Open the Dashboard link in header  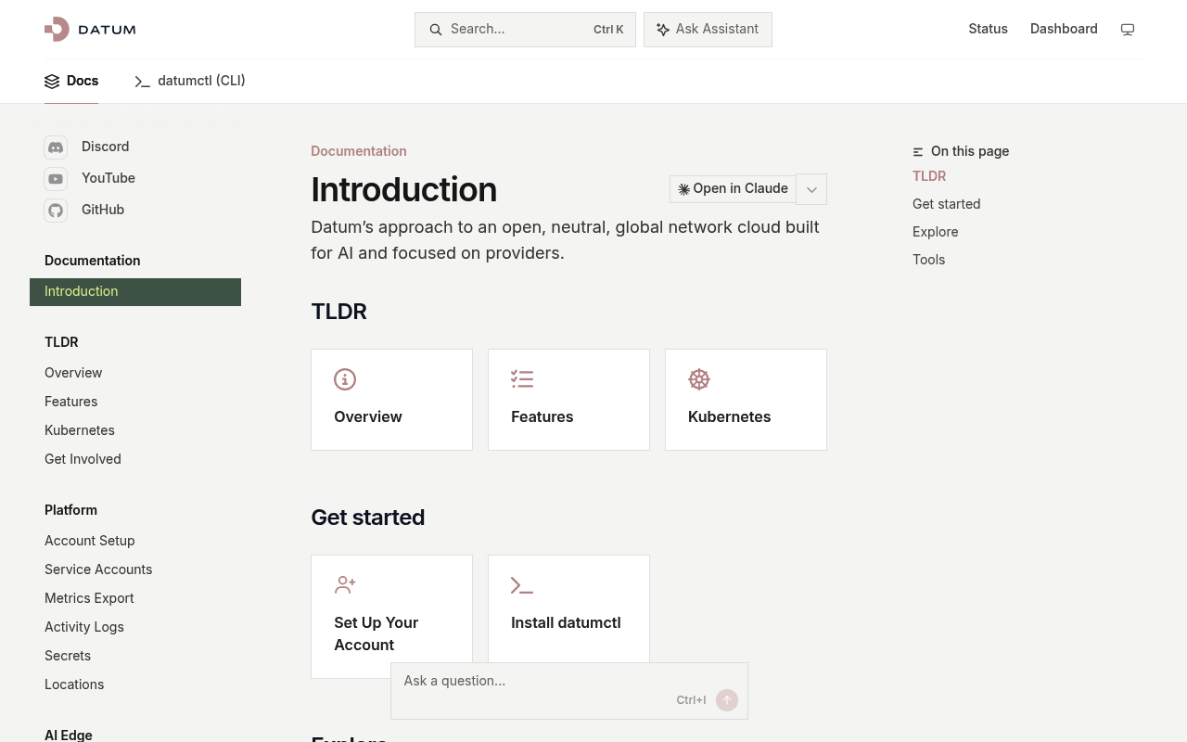pyautogui.click(x=1064, y=29)
